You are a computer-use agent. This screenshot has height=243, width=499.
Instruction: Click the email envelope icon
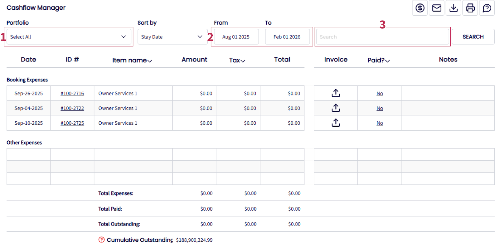(437, 8)
